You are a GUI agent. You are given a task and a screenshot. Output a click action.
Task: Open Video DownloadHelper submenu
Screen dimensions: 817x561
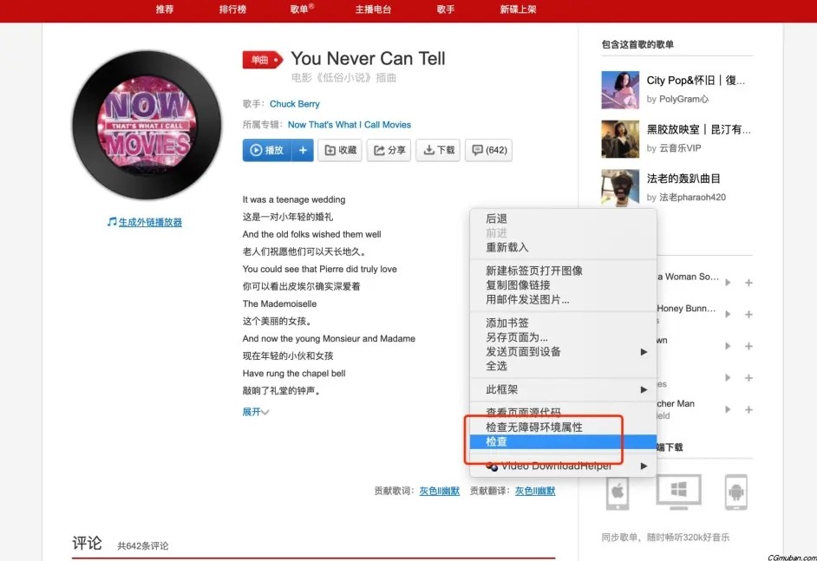(563, 466)
